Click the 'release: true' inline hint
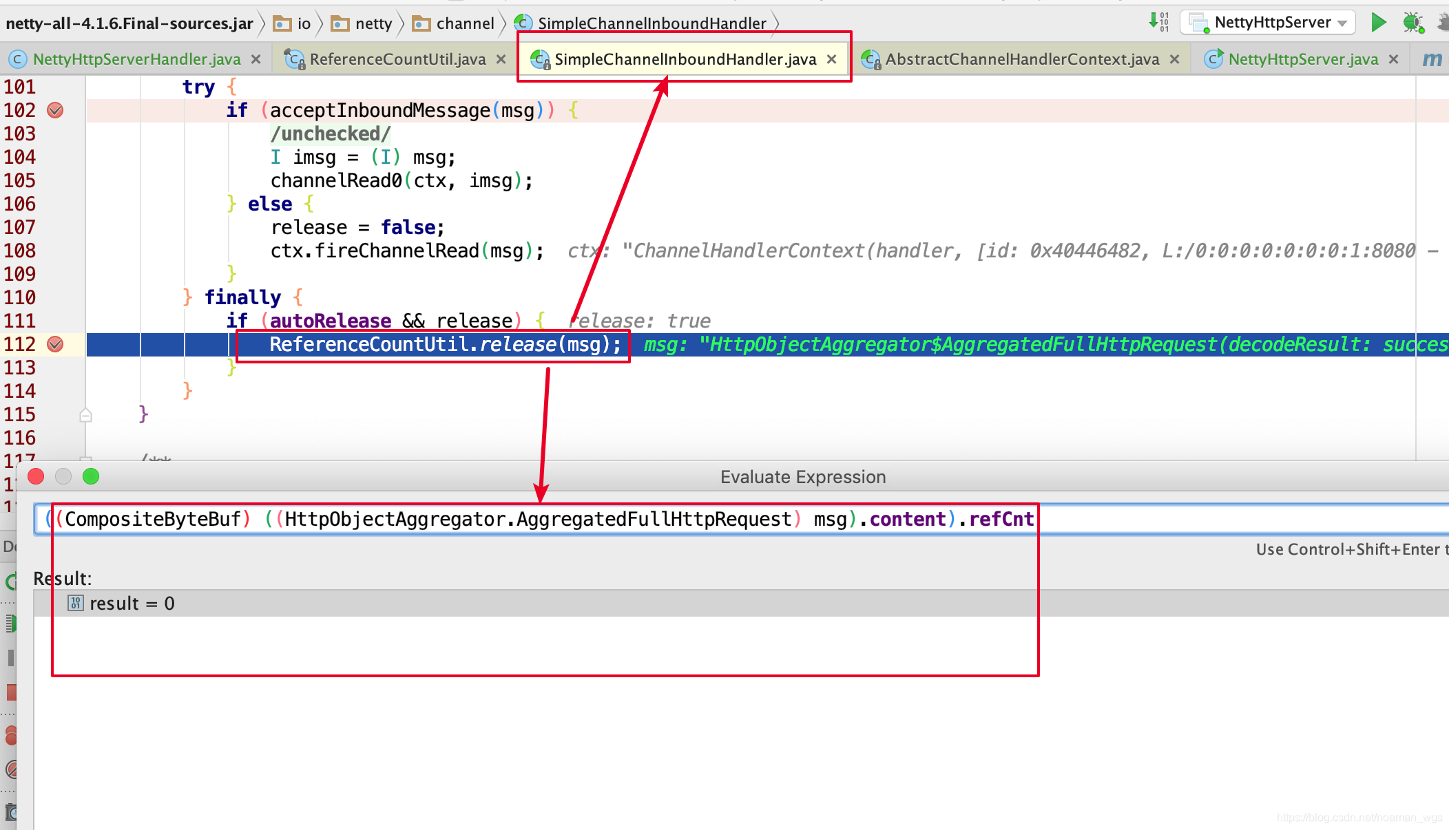Image resolution: width=1449 pixels, height=830 pixels. point(639,321)
